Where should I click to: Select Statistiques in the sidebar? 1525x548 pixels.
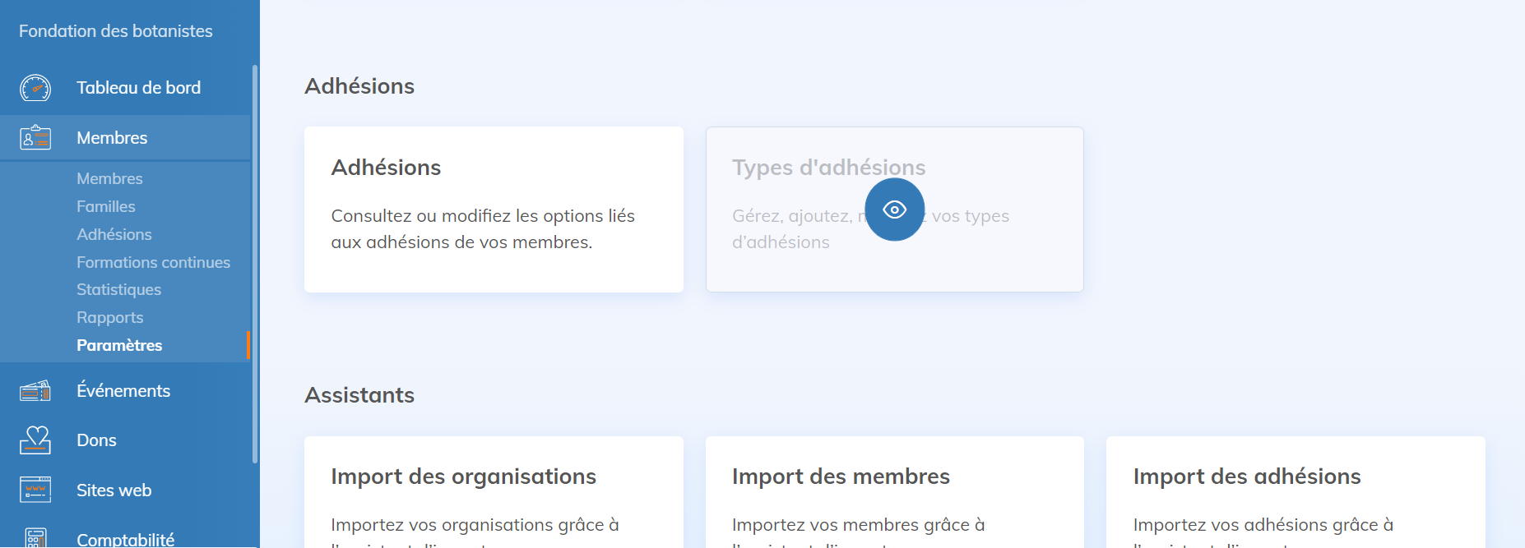118,290
